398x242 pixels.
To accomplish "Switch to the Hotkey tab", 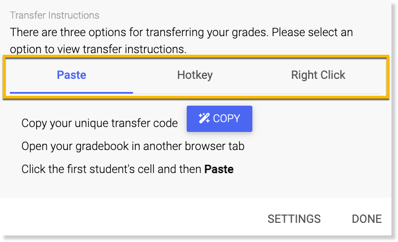I will 195,75.
